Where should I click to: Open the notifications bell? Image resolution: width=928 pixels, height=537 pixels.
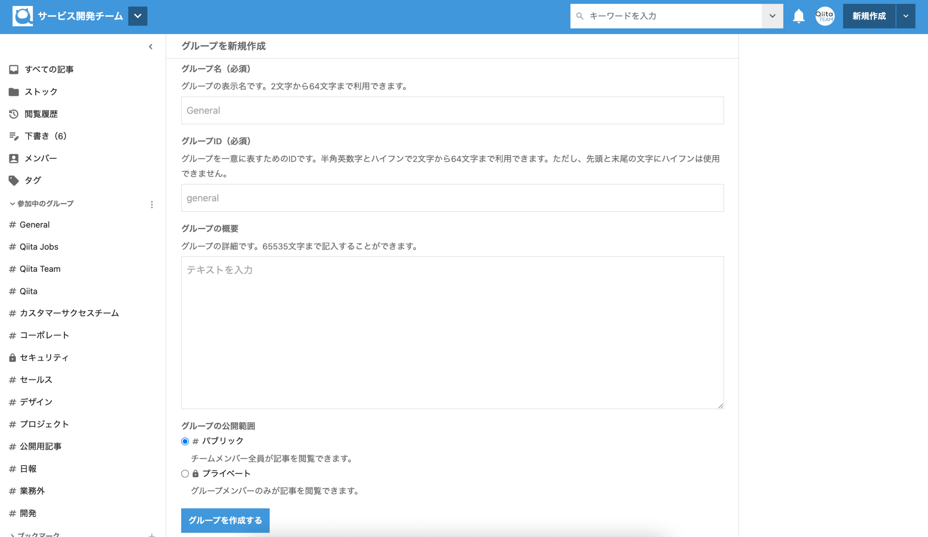pyautogui.click(x=798, y=16)
